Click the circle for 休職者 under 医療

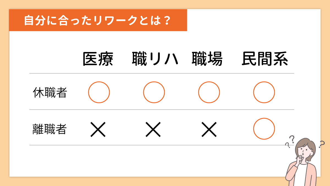99,92
